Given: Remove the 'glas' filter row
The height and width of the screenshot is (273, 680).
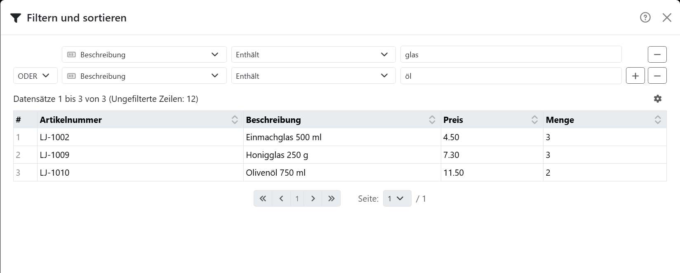Looking at the screenshot, I should click(x=657, y=54).
